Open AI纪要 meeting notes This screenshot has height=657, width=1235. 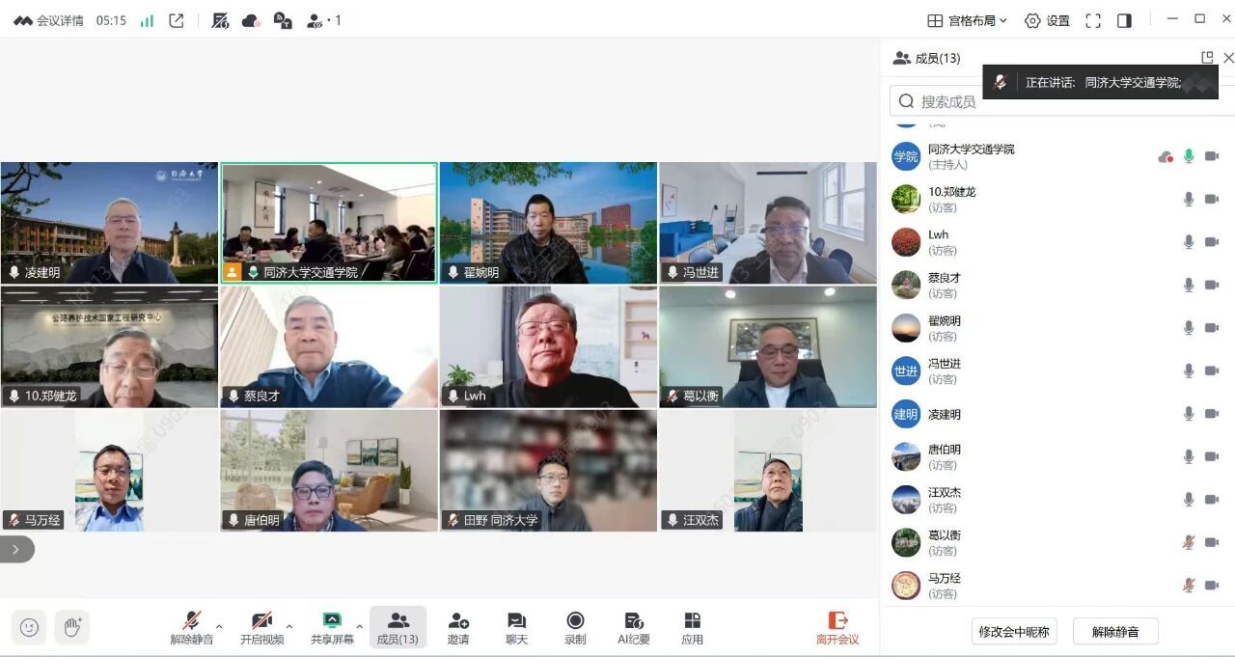coord(634,627)
